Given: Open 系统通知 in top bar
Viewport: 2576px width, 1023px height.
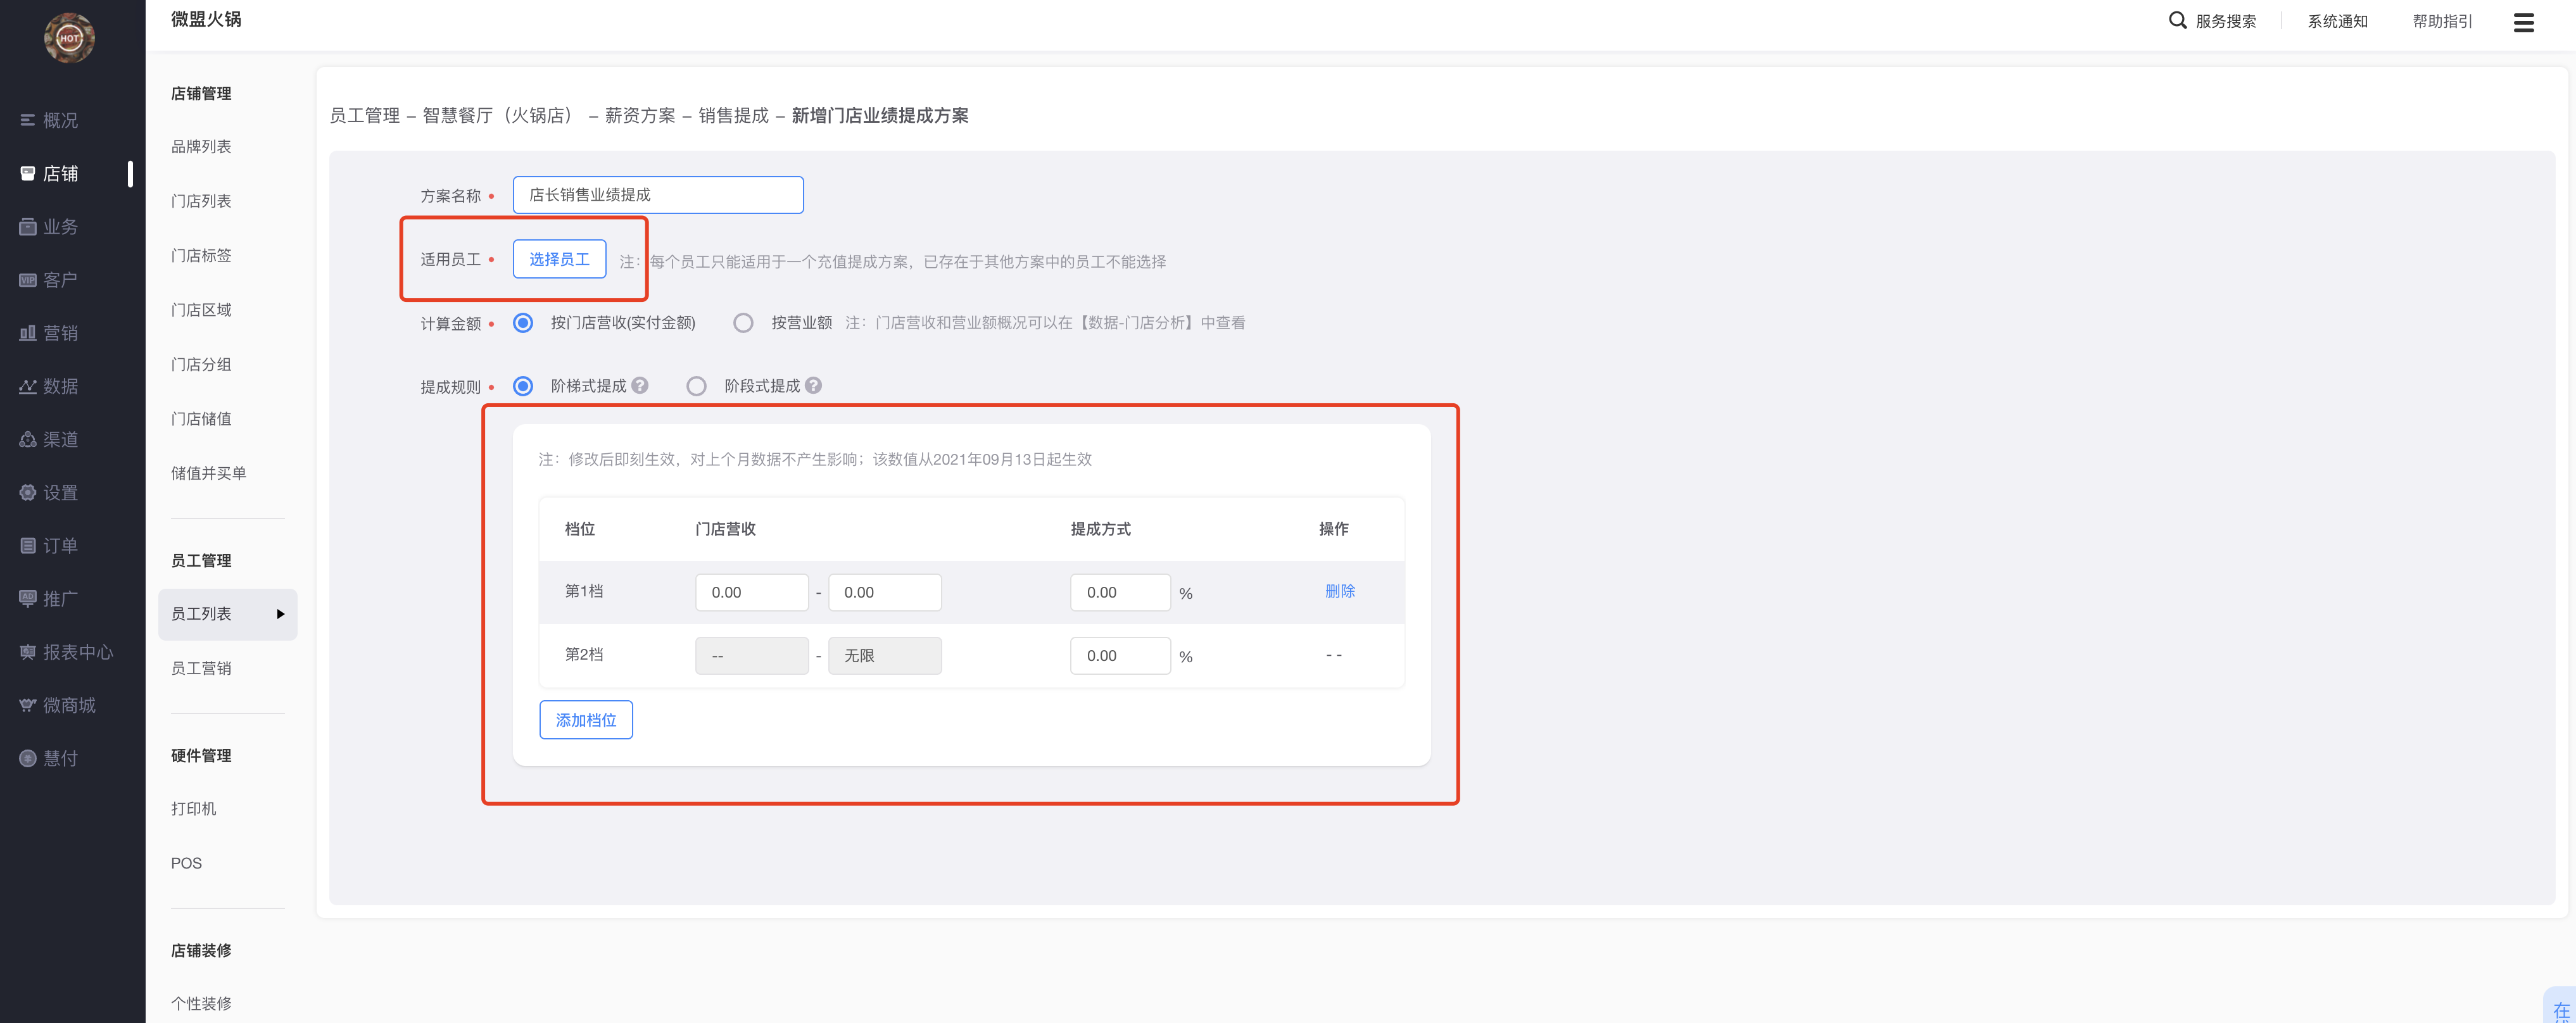Looking at the screenshot, I should (x=2337, y=21).
